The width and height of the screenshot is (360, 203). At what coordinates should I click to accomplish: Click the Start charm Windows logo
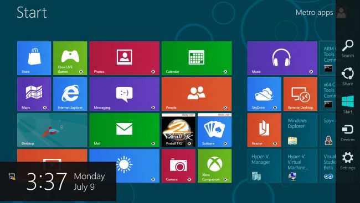point(348,101)
